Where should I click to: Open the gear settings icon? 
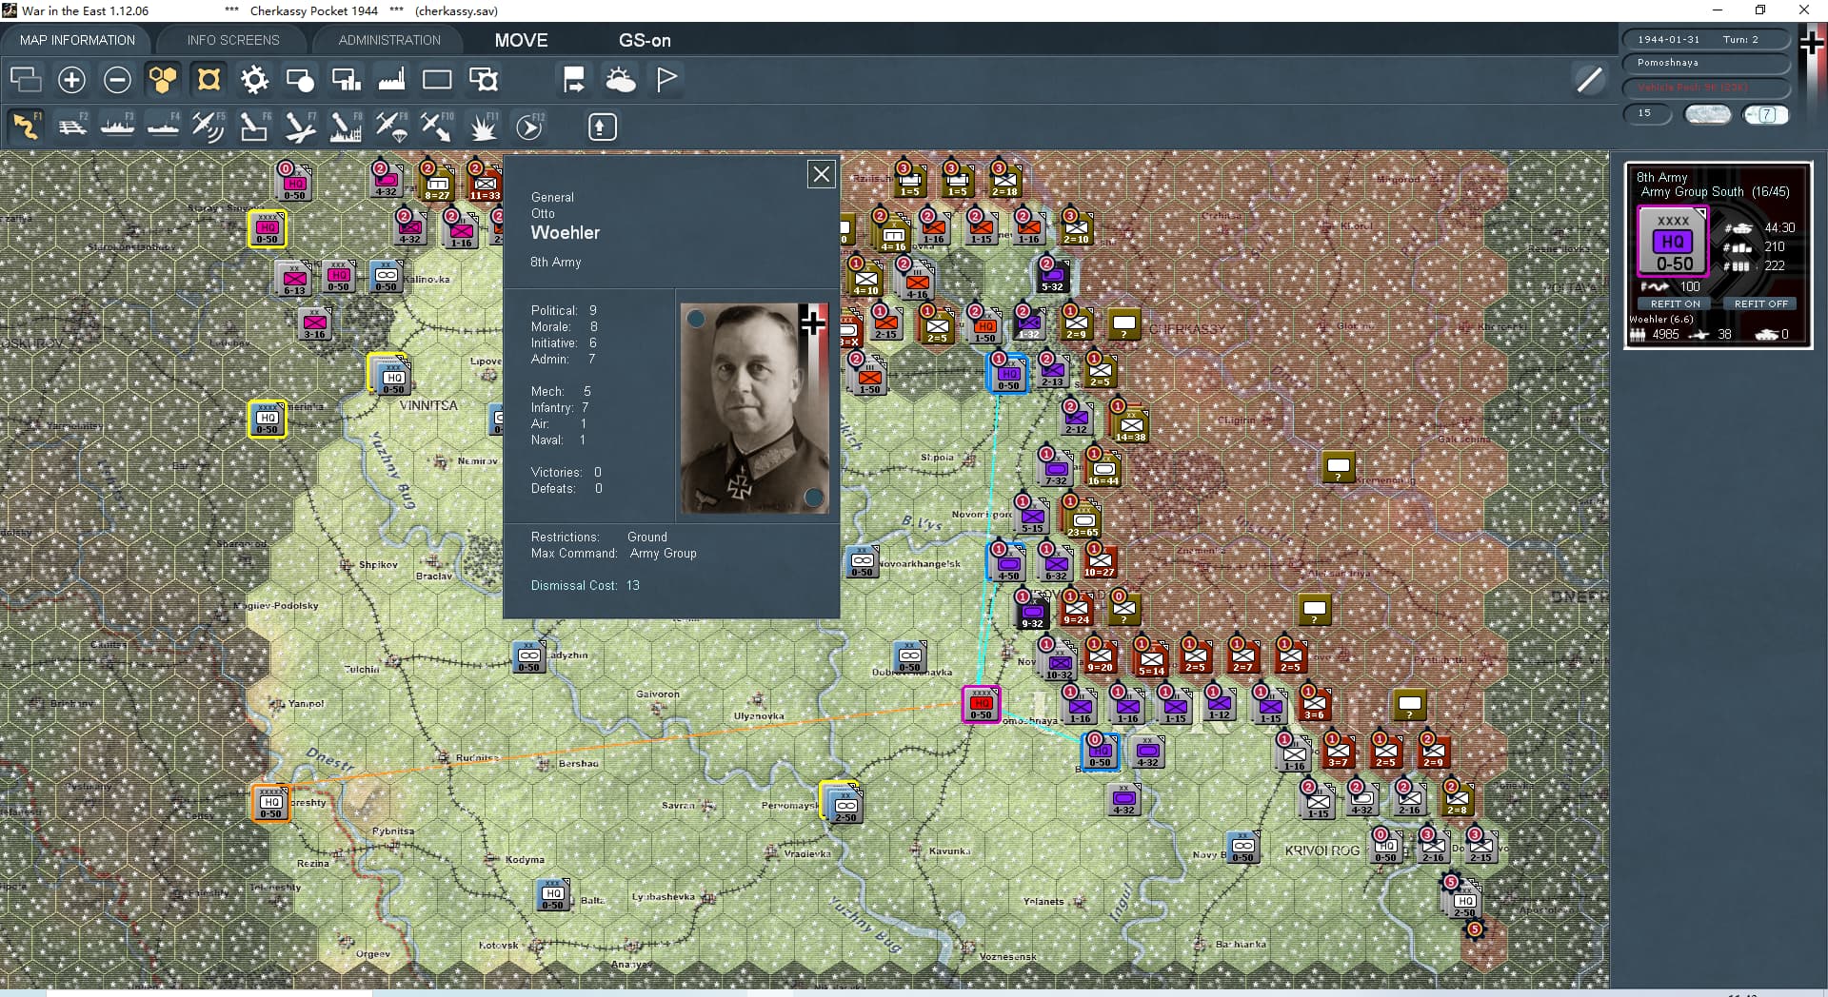254,79
